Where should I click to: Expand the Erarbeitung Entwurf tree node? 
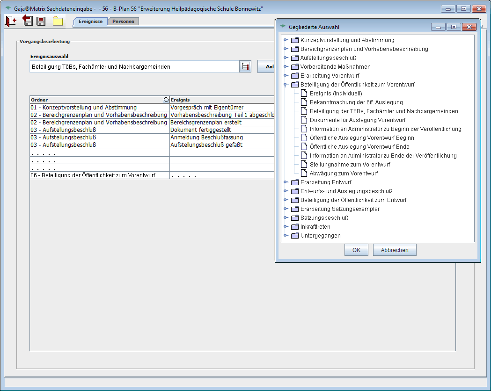click(286, 182)
